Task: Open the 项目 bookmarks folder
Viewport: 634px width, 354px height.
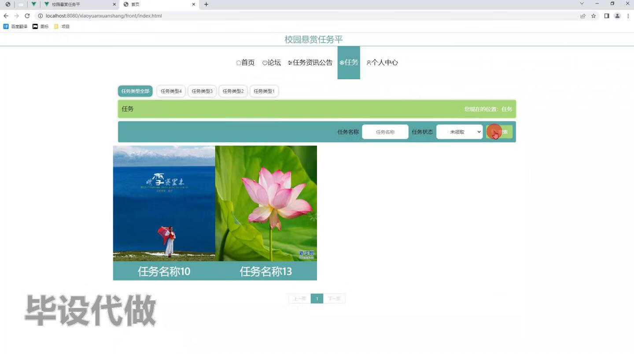Action: (x=62, y=26)
